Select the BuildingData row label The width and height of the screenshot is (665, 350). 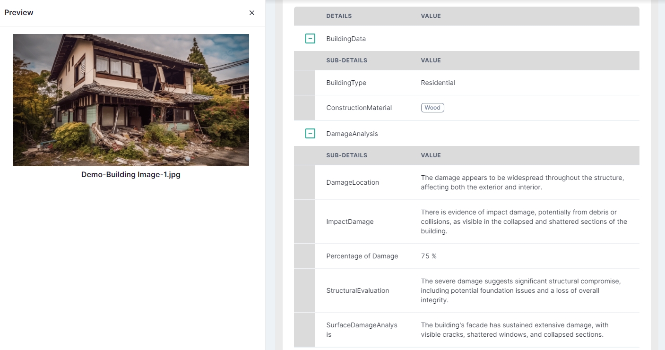pyautogui.click(x=346, y=39)
